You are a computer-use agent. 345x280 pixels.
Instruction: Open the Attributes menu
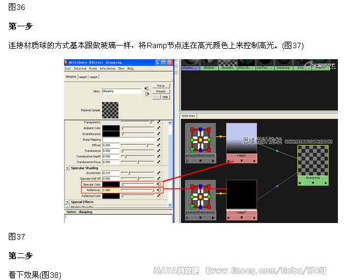pyautogui.click(x=107, y=68)
